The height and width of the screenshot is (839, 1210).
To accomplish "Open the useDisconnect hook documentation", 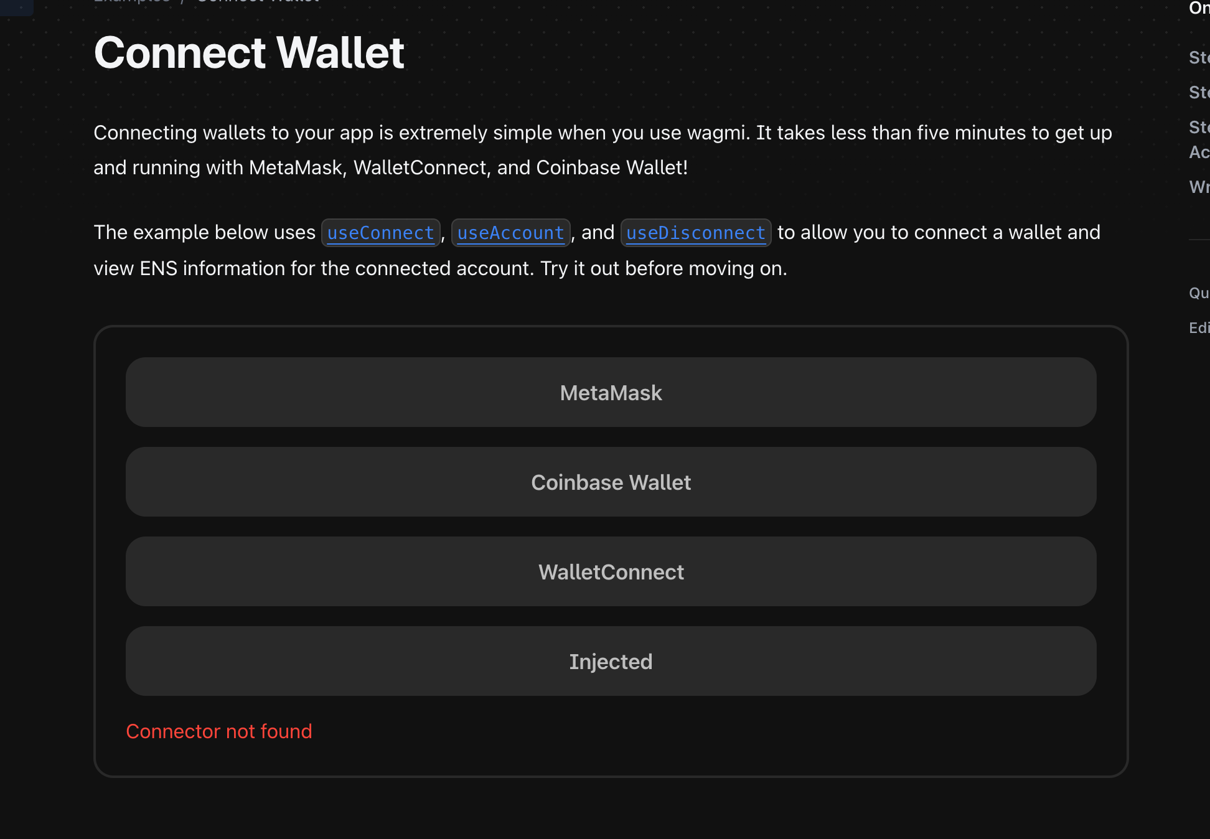I will (x=695, y=233).
